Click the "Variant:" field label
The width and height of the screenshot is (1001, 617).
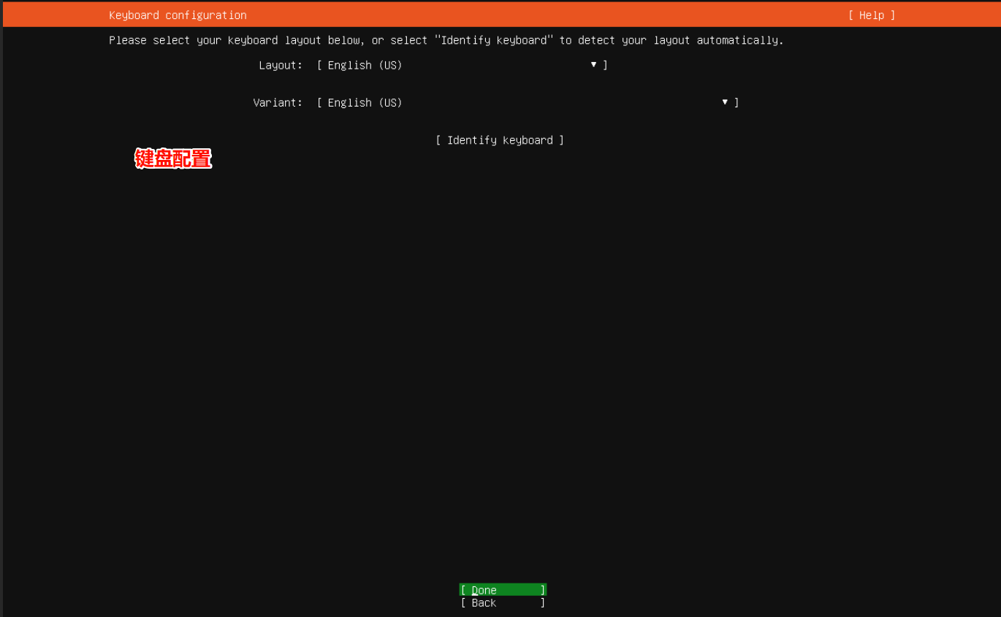coord(277,102)
